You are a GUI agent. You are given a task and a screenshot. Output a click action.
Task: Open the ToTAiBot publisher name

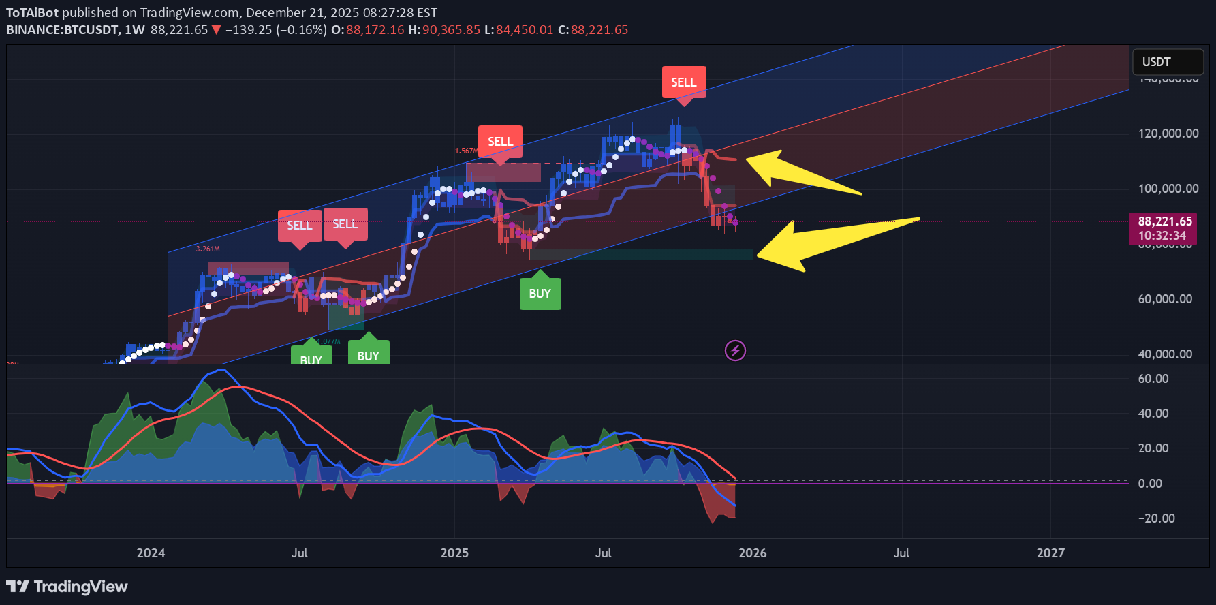[x=32, y=12]
